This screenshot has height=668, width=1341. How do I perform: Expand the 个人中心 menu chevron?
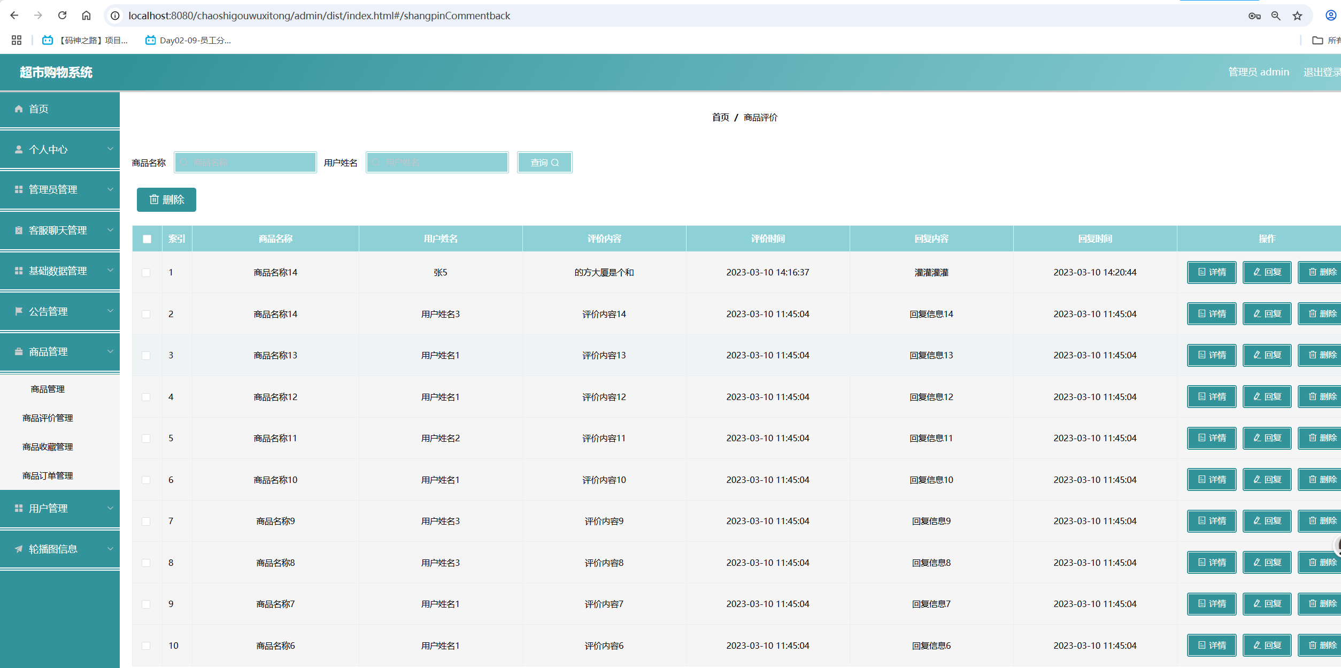pyautogui.click(x=110, y=149)
